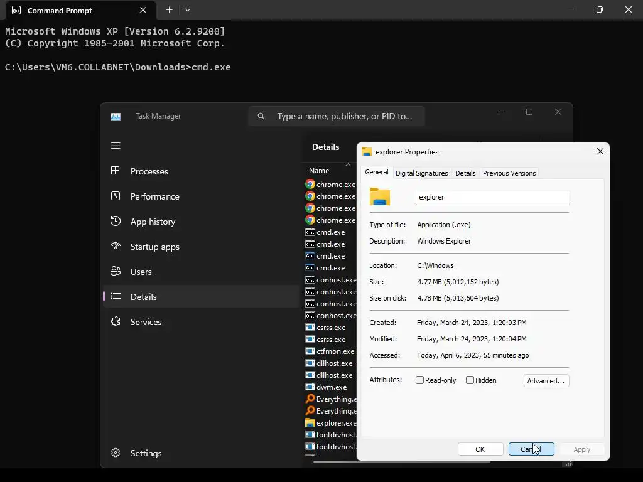Click the Processes sidebar icon
The height and width of the screenshot is (482, 643).
(116, 171)
